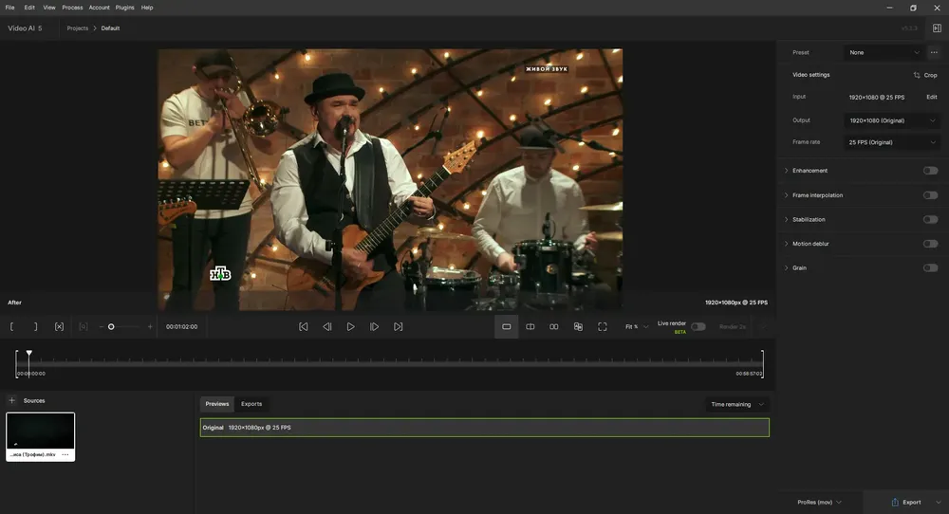Toggle the Live render switch

click(x=698, y=326)
